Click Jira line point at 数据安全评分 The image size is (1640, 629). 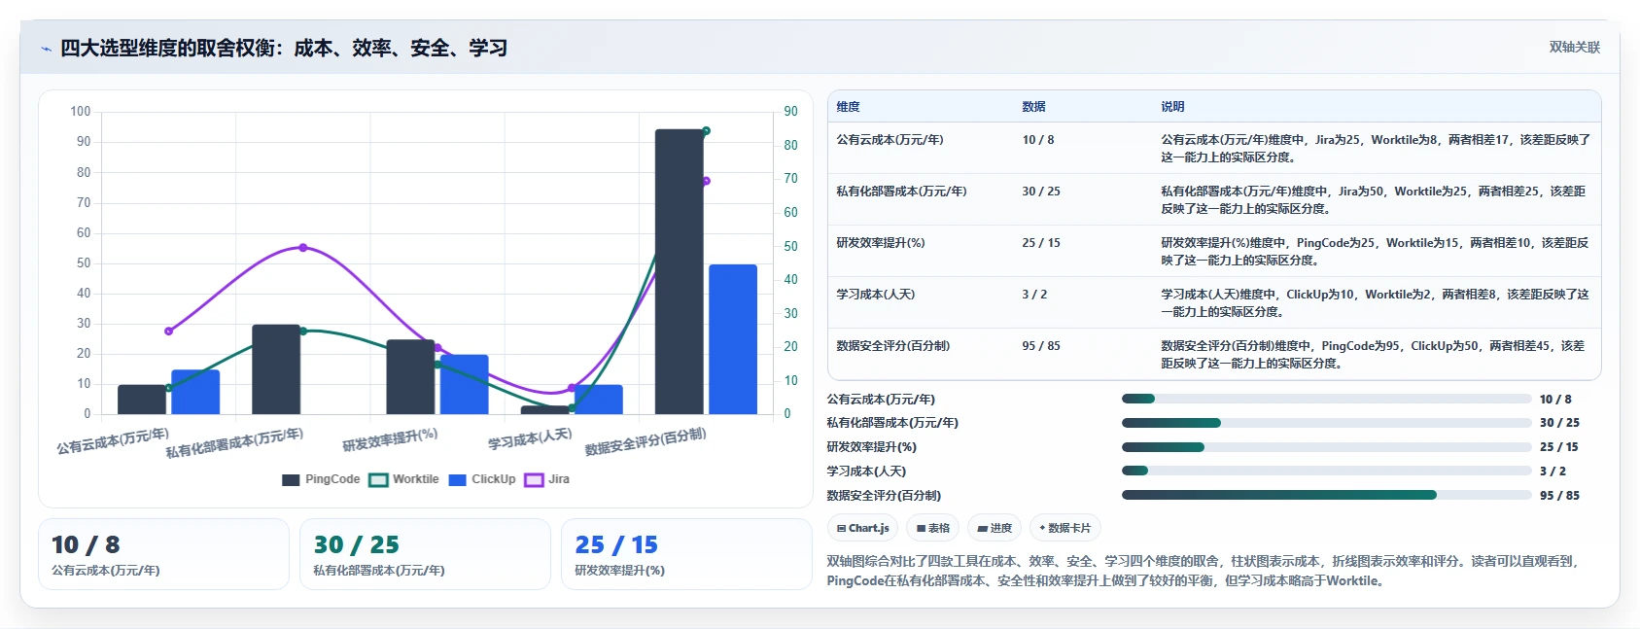(706, 181)
